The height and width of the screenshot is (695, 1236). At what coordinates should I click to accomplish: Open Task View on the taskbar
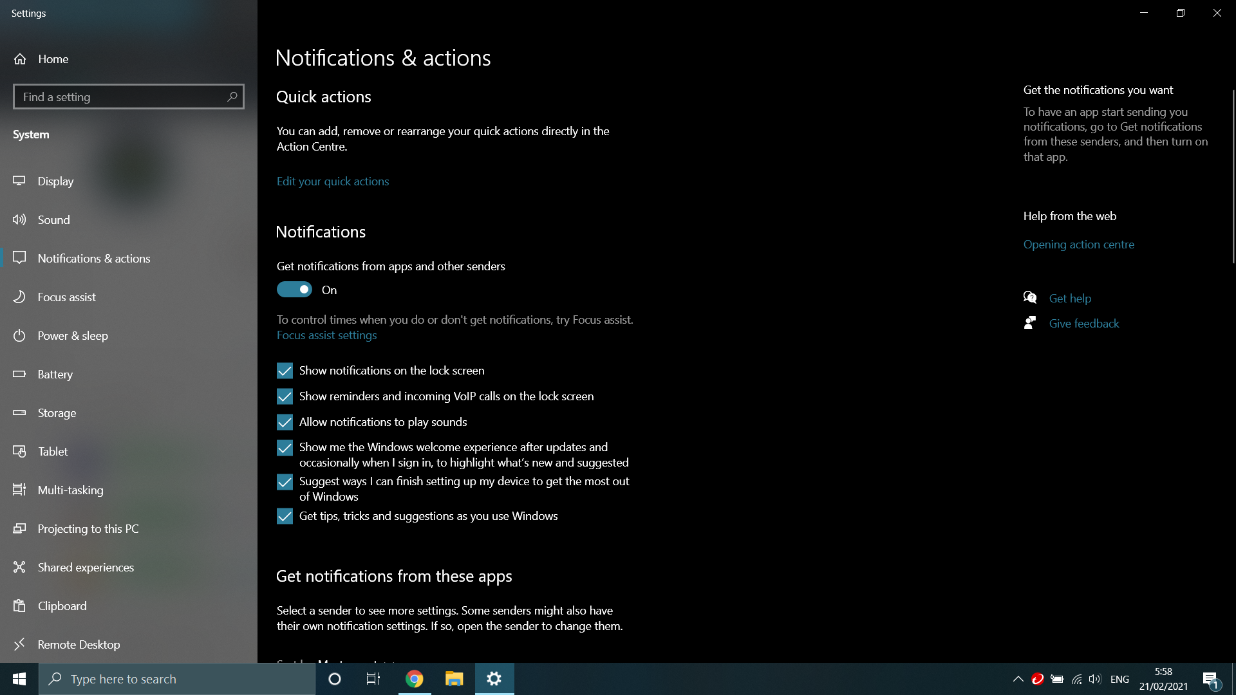pos(373,679)
